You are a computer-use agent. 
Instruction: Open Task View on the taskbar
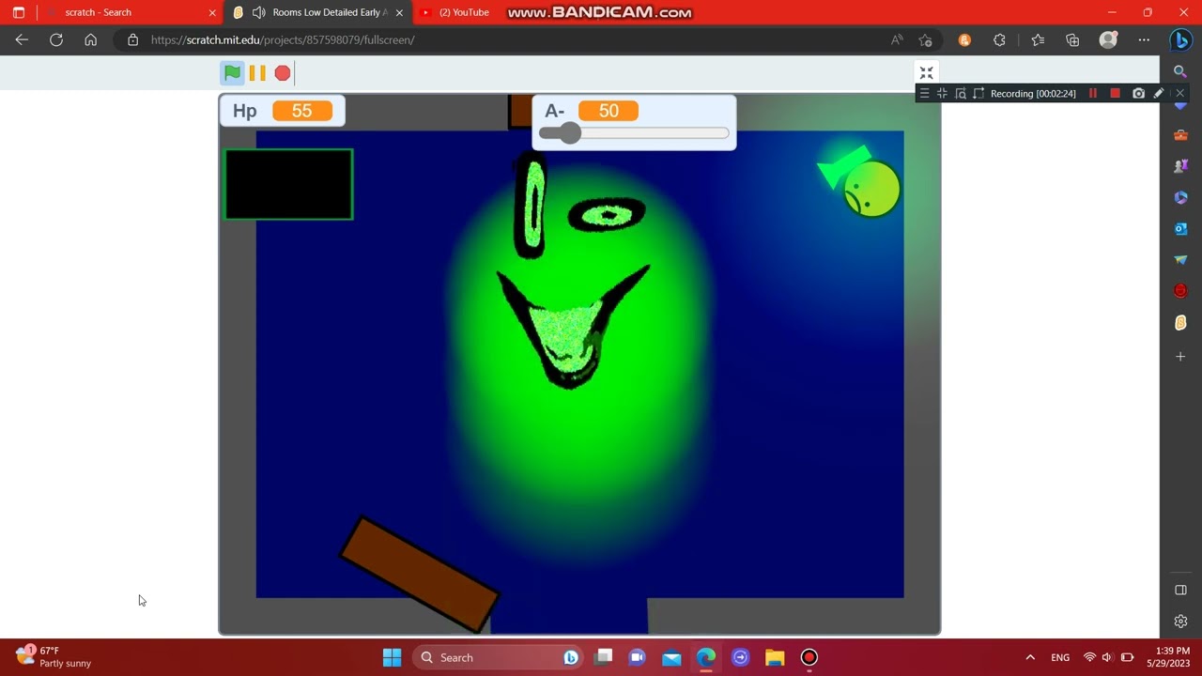(x=603, y=657)
